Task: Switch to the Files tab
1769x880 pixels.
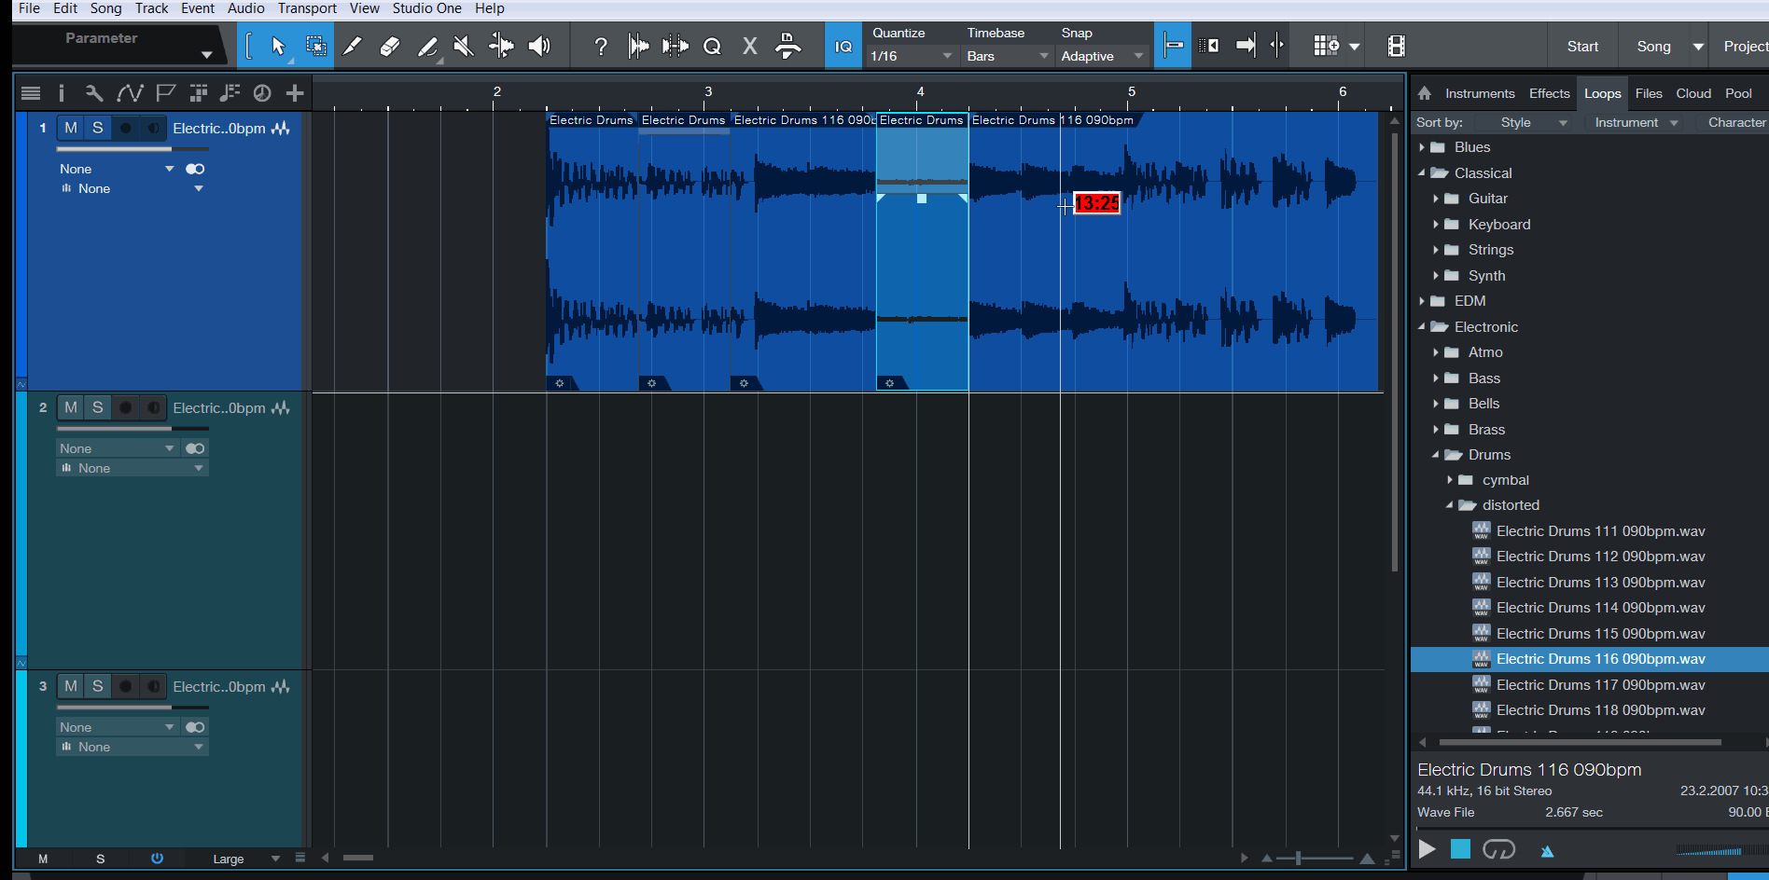Action: coord(1649,93)
